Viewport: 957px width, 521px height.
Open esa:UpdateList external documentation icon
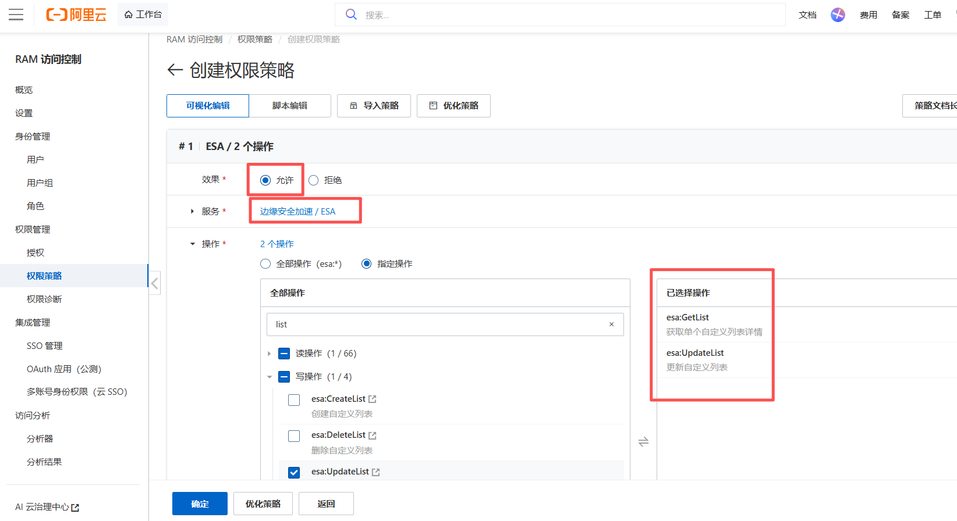[x=376, y=472]
